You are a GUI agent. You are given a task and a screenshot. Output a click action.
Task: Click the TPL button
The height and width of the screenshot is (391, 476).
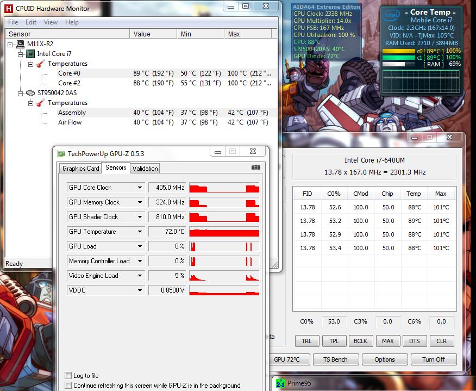[x=334, y=341]
